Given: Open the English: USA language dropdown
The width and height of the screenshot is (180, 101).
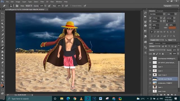Looking at the screenshot, I should pos(157,40).
